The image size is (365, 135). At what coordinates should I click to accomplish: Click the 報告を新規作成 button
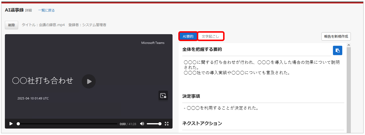pos(336,36)
